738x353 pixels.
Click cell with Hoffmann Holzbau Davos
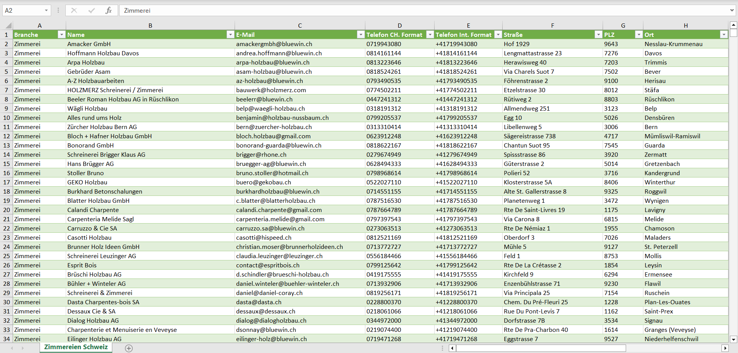click(x=150, y=53)
